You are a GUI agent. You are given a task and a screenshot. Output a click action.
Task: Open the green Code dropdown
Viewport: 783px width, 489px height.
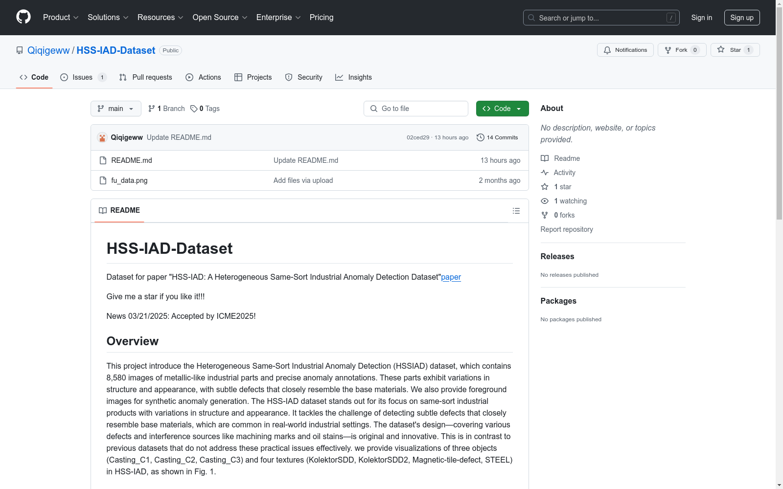[502, 109]
